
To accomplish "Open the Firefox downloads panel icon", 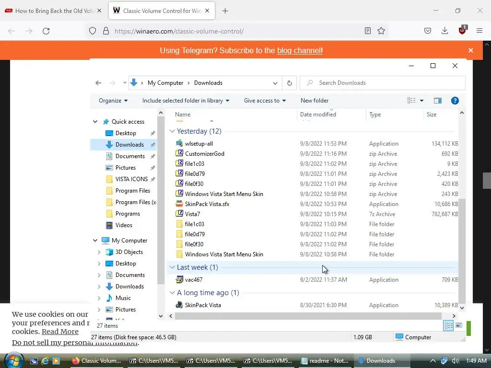I will 444,31.
